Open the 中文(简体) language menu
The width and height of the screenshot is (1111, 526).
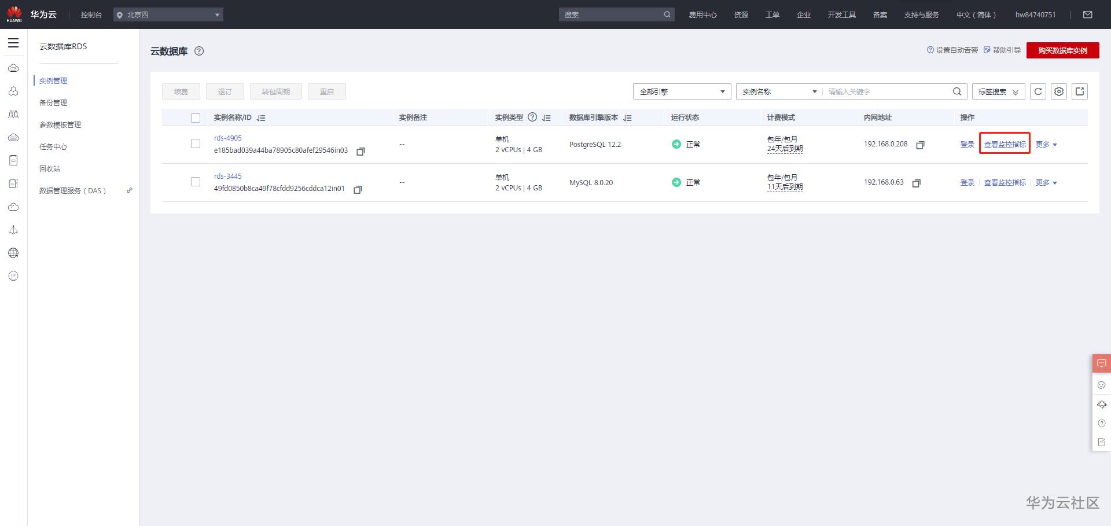[x=976, y=14]
